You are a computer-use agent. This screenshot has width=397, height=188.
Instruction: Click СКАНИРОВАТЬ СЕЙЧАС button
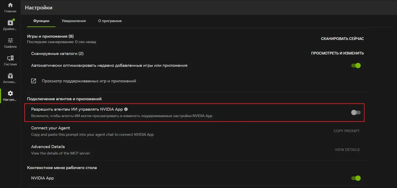click(x=342, y=39)
